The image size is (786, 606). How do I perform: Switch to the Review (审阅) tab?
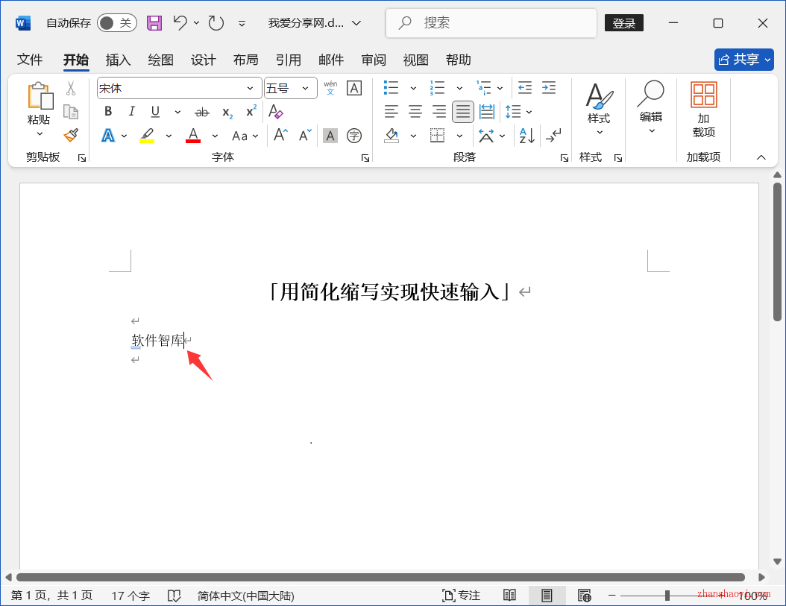click(x=374, y=60)
